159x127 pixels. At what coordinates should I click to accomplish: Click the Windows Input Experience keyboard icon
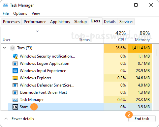point(15,71)
